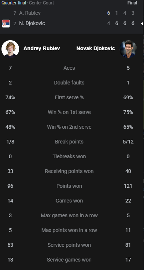Click Djokovic's 5/12 break points value
The height and width of the screenshot is (270, 144).
point(128,142)
